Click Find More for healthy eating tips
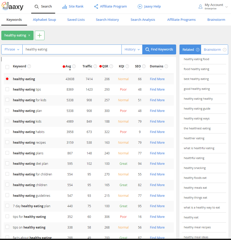 [157, 89]
